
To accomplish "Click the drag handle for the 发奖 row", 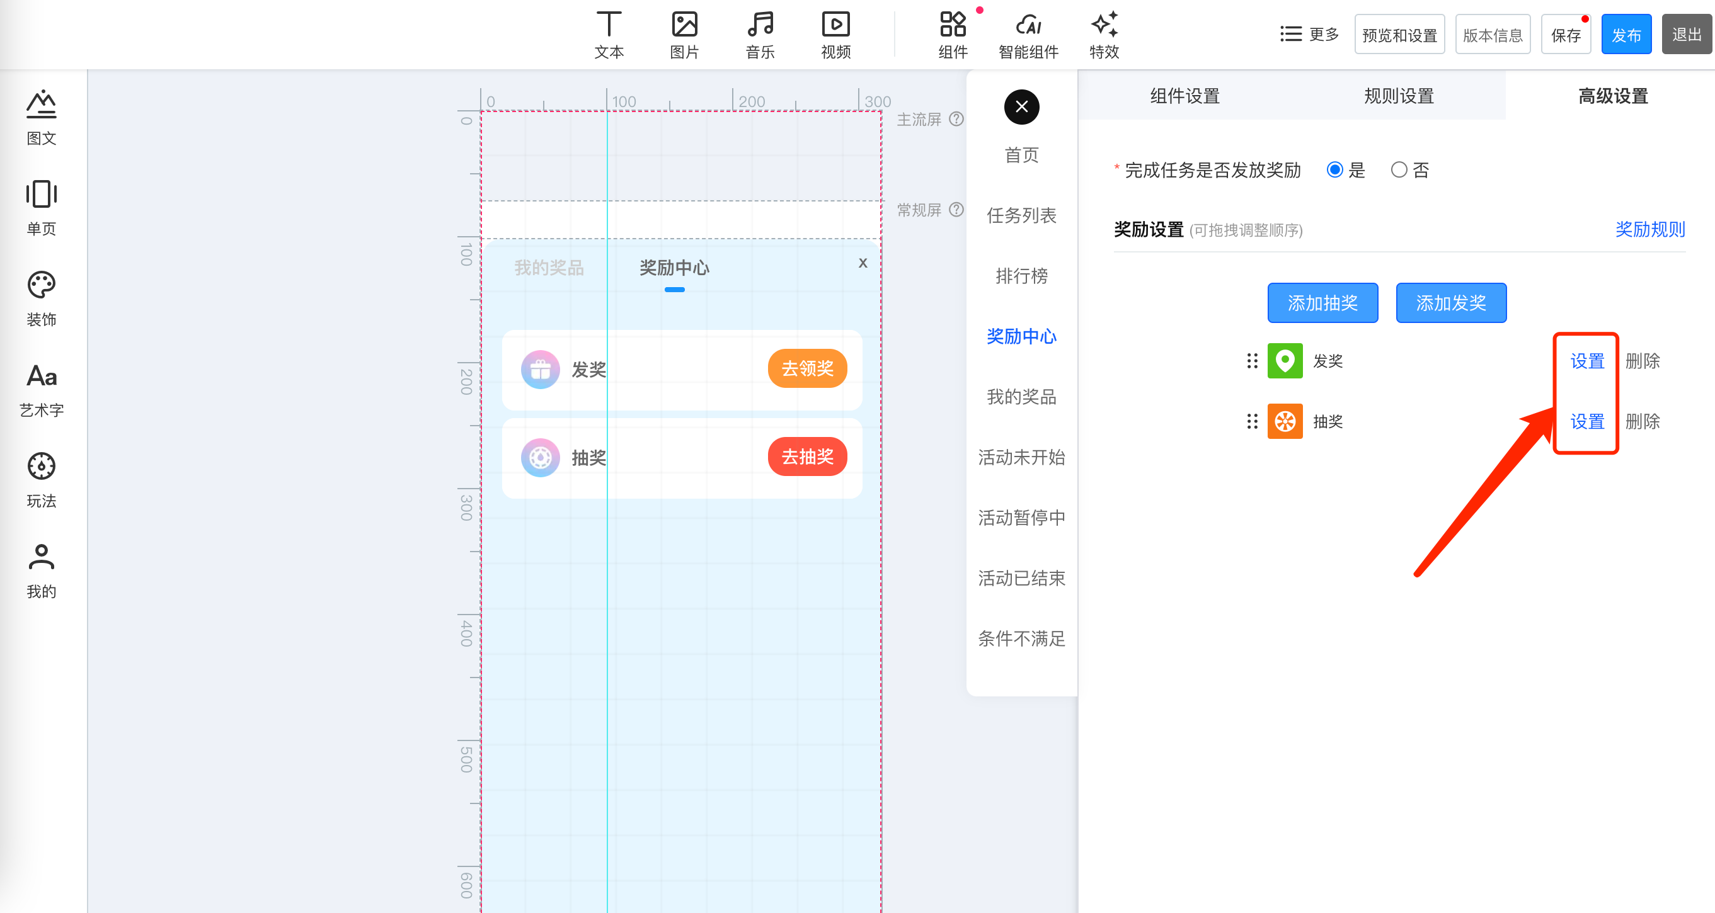I will (1252, 361).
